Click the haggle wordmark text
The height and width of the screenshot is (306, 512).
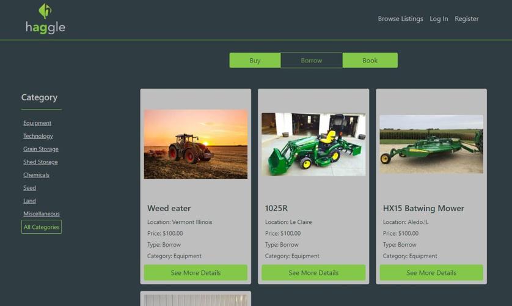click(x=45, y=28)
